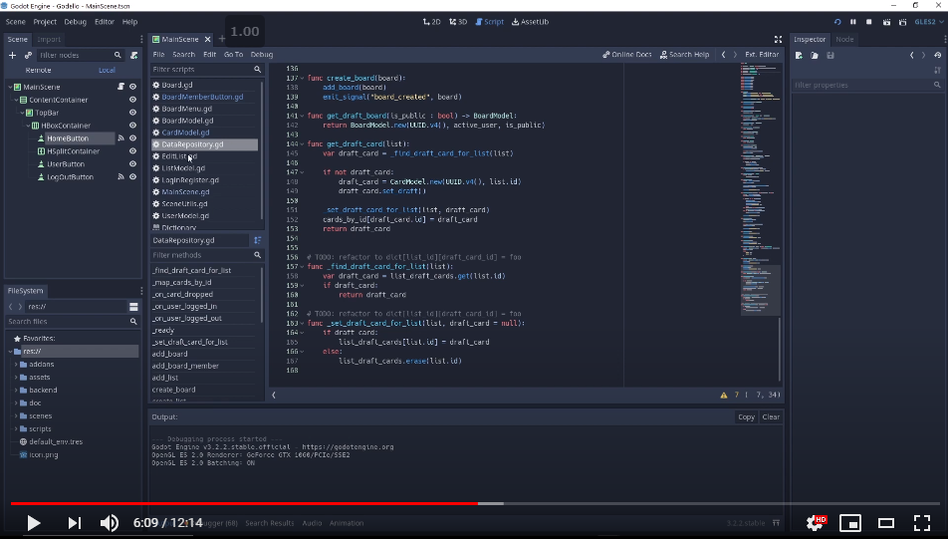The height and width of the screenshot is (539, 948).
Task: Toggle visibility of UserButton node
Action: [133, 164]
